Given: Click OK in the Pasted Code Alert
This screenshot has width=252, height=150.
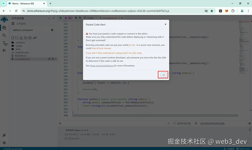Looking at the screenshot, I should (x=163, y=75).
